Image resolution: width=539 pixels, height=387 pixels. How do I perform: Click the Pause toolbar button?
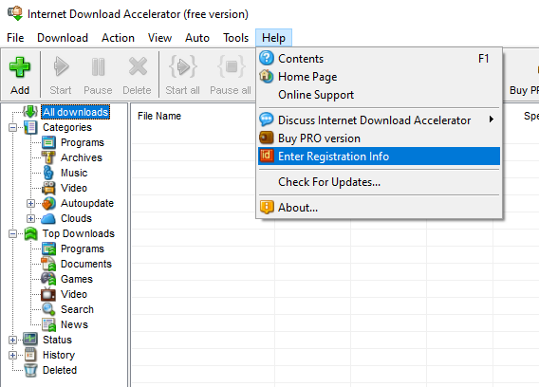tap(98, 75)
